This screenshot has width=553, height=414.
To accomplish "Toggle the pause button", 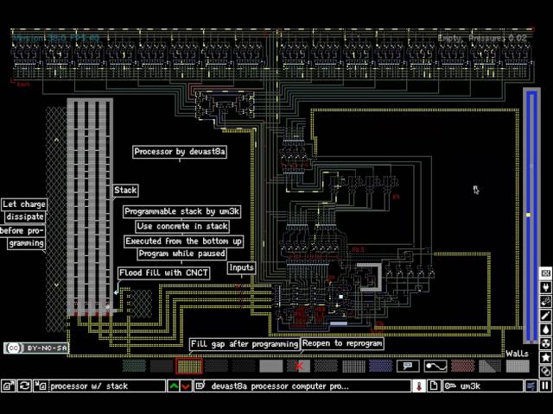I will [545, 386].
